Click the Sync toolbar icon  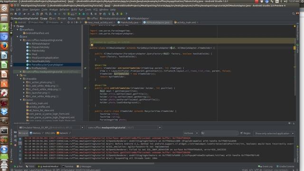(x=20, y=14)
